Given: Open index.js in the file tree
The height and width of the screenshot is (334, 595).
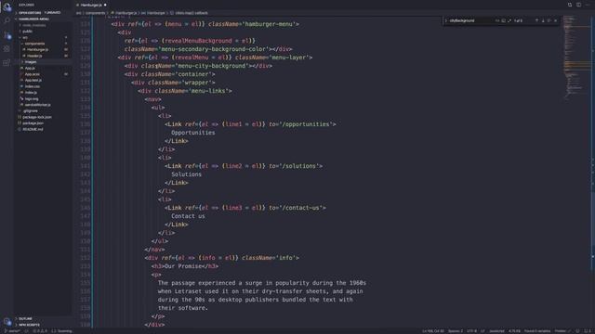Looking at the screenshot, I should click(x=31, y=93).
